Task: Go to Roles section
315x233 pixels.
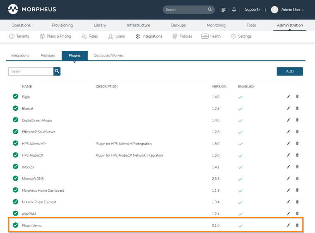Action: coord(89,36)
